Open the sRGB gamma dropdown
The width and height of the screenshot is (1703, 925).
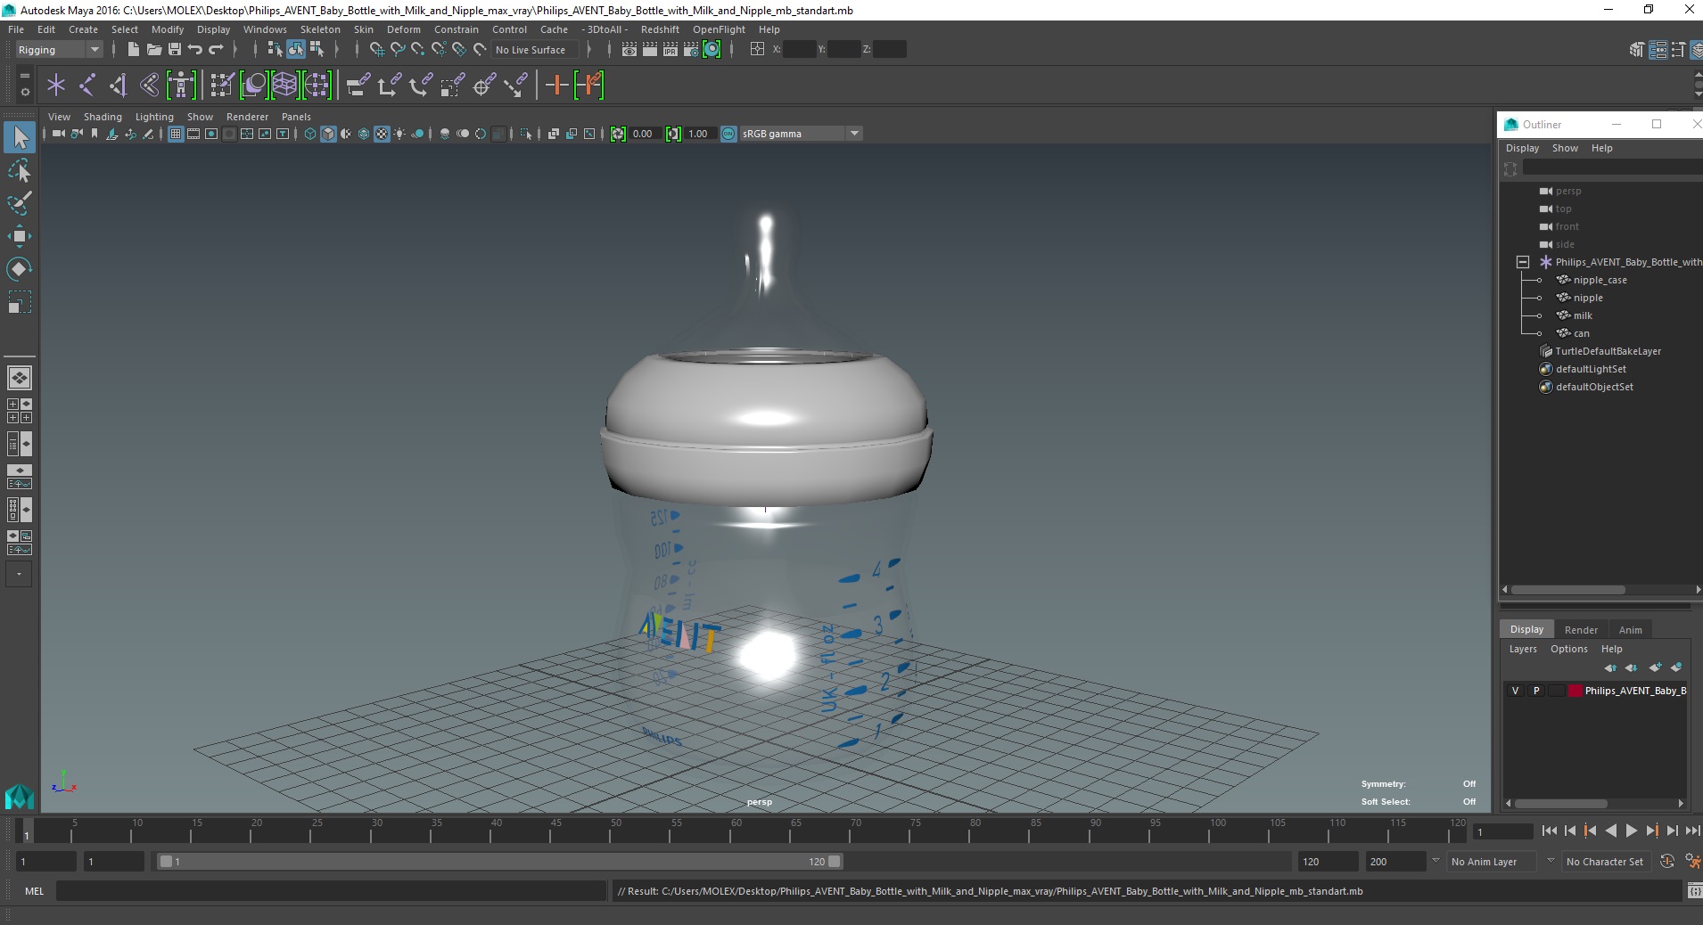[801, 134]
